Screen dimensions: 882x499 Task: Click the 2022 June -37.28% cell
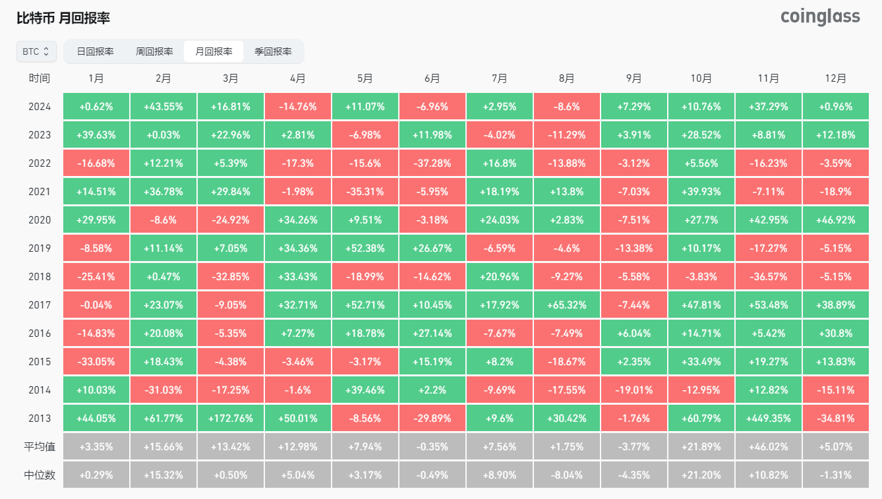432,163
